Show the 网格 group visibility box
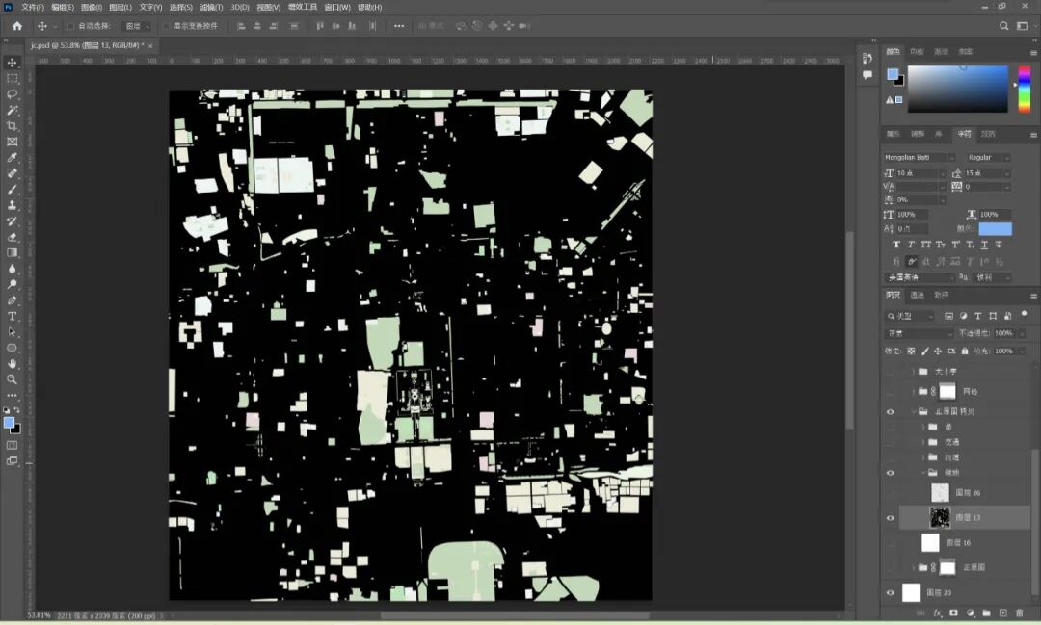Screen dimensions: 1041x625 pyautogui.click(x=891, y=391)
